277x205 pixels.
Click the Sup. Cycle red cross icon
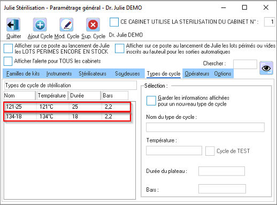click(x=93, y=25)
